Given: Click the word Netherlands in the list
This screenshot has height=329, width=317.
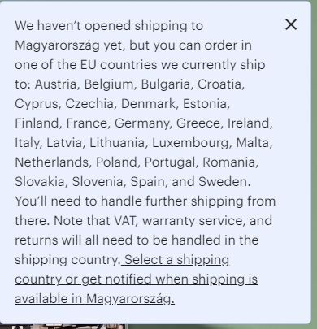Looking at the screenshot, I should [51, 162].
